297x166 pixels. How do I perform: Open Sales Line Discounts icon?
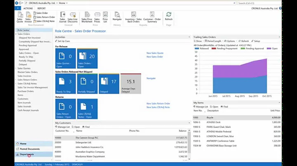tap(73, 17)
